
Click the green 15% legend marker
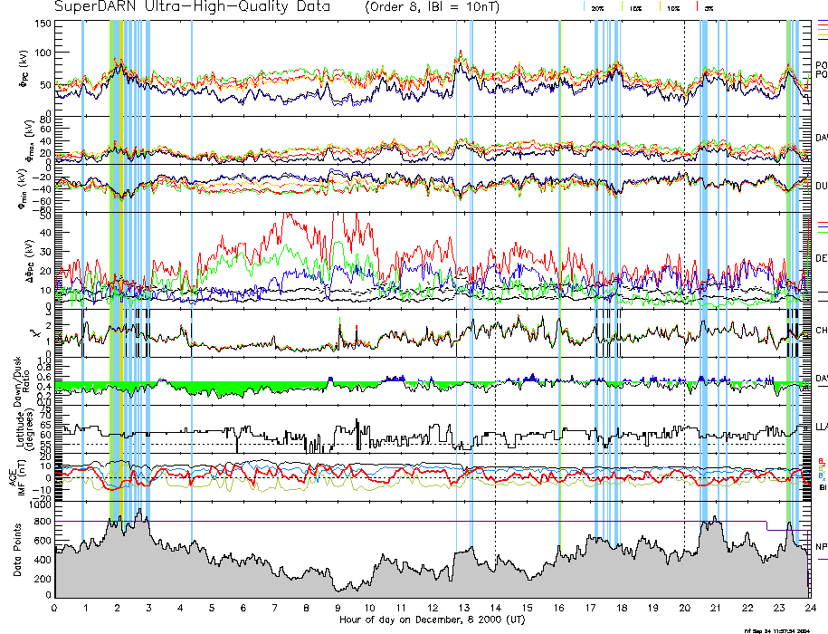point(623,6)
